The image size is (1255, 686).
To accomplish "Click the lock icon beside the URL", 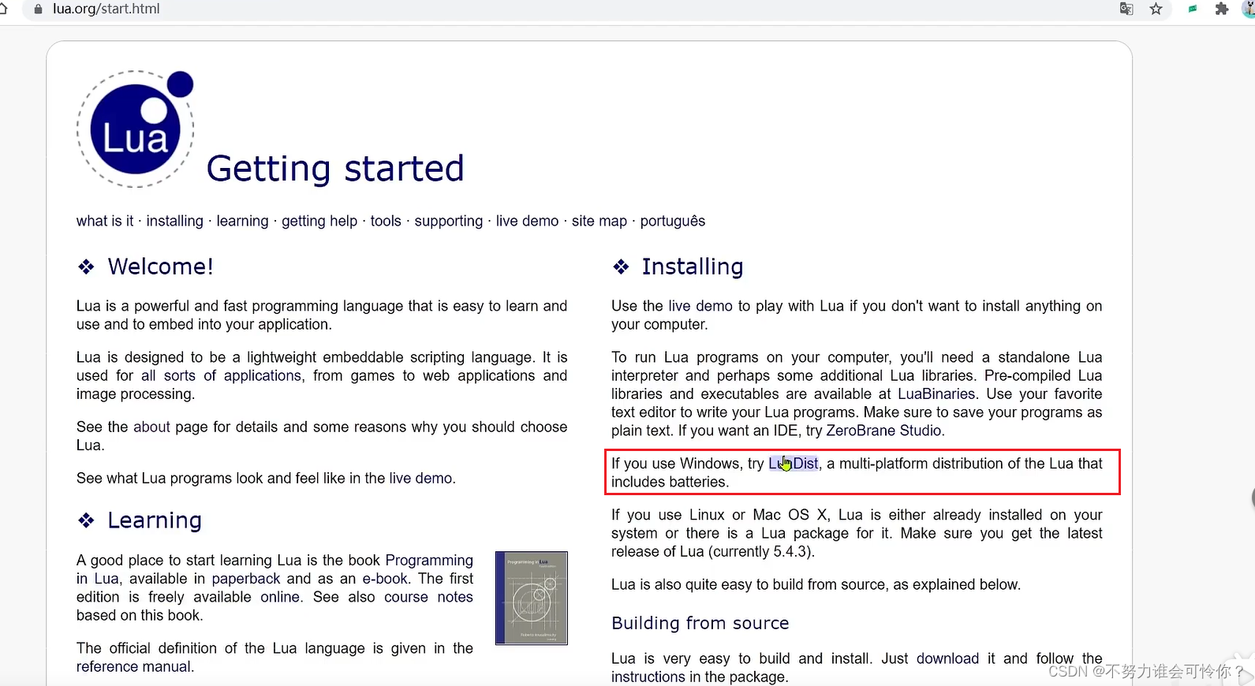I will tap(37, 9).
